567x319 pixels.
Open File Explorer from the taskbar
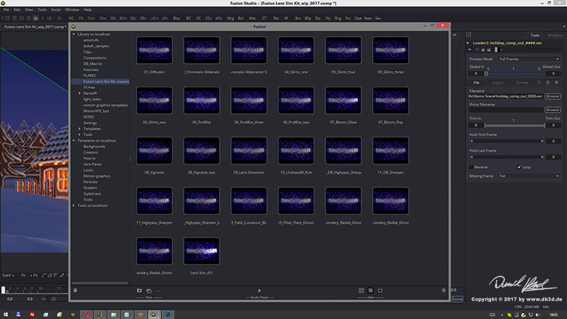pyautogui.click(x=113, y=314)
